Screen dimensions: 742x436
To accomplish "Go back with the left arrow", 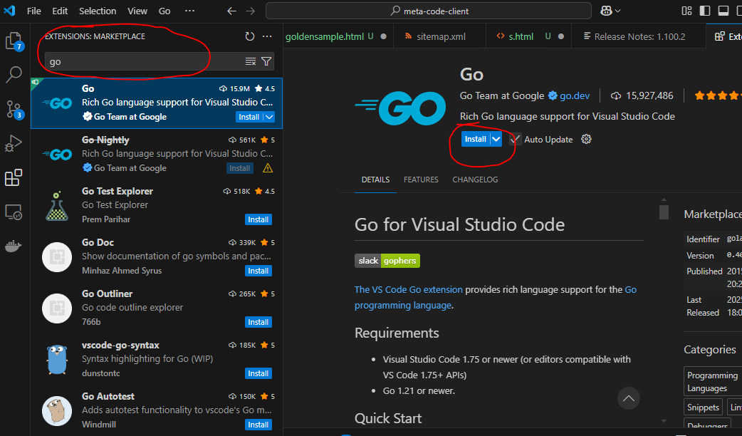I will 231,11.
